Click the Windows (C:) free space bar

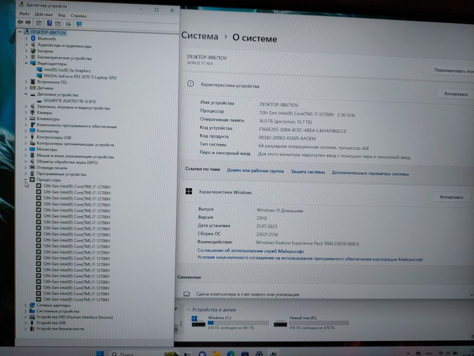(x=238, y=323)
